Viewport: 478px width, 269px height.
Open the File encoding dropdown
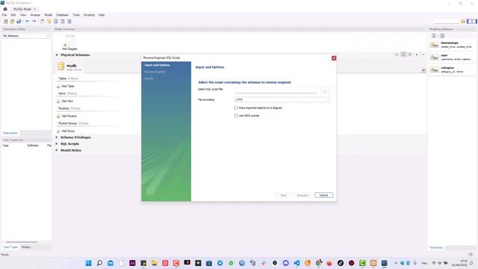point(282,99)
